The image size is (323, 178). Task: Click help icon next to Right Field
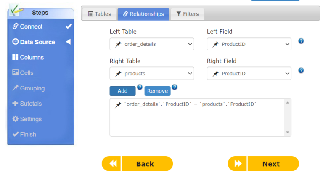coord(301,70)
